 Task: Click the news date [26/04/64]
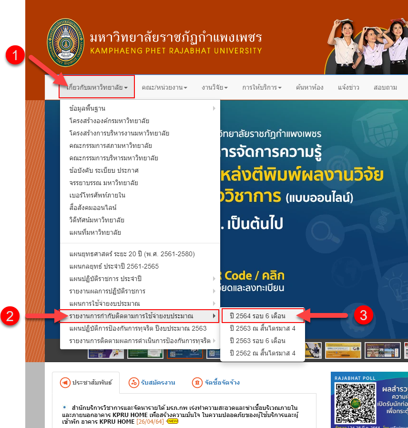click(150, 421)
